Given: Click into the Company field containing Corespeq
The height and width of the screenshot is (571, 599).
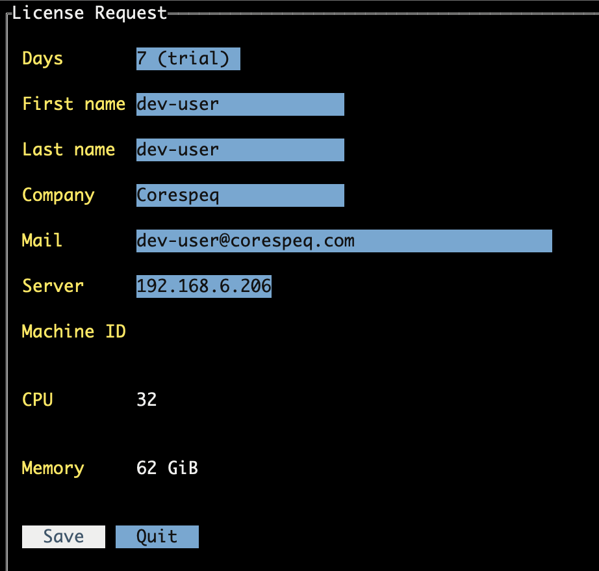Looking at the screenshot, I should coord(240,195).
